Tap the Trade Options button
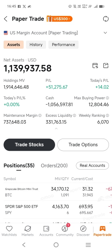Screen dimensions: 112x251 [x=83, y=145]
